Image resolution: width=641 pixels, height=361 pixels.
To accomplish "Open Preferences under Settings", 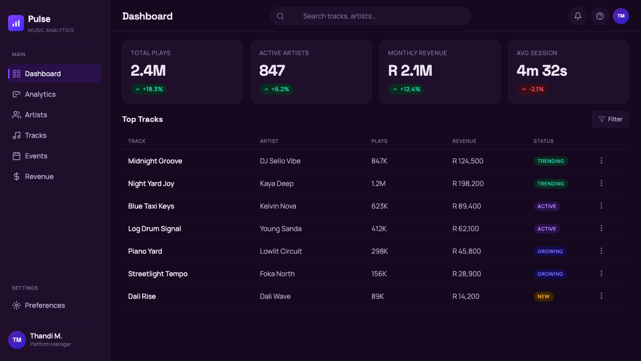I will pyautogui.click(x=55, y=305).
